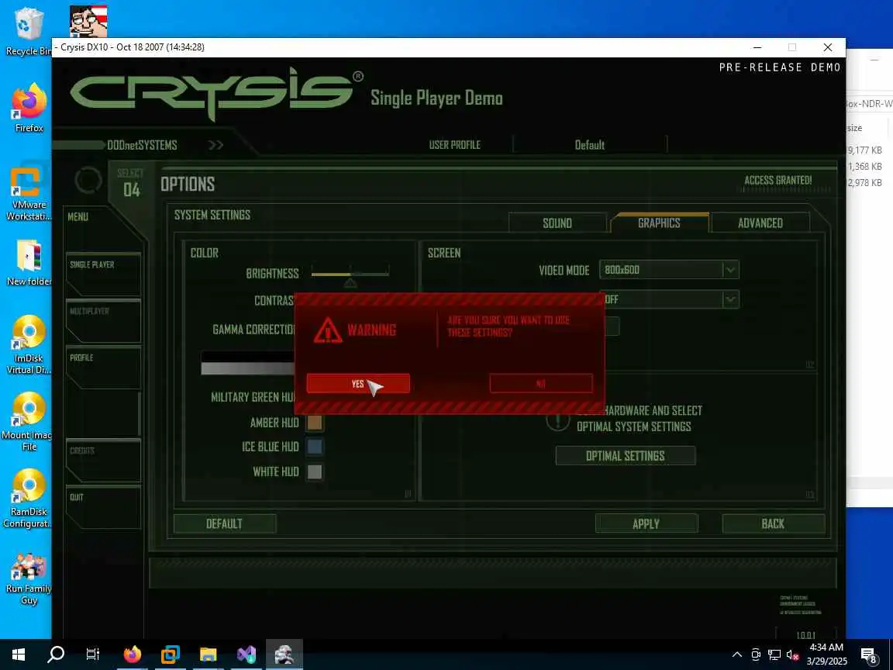Open ImDisk Virtual Disk desktop shortcut

(29, 344)
